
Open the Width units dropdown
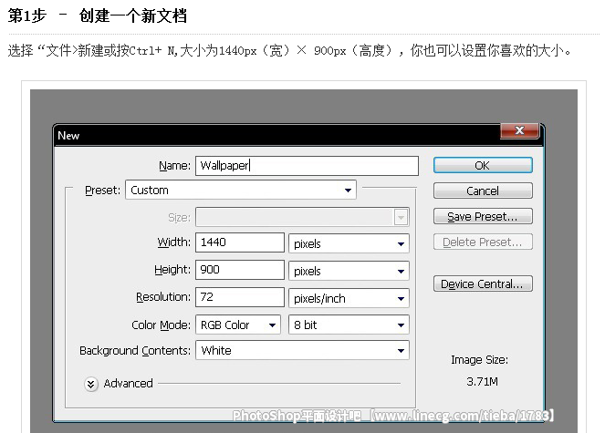click(x=349, y=243)
